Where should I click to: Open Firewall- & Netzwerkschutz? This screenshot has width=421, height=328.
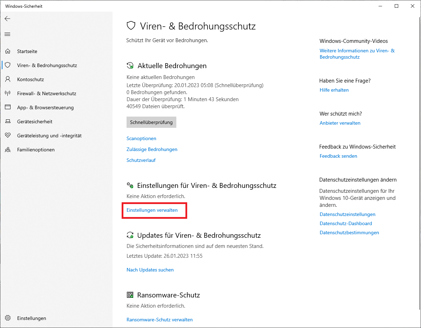point(56,93)
